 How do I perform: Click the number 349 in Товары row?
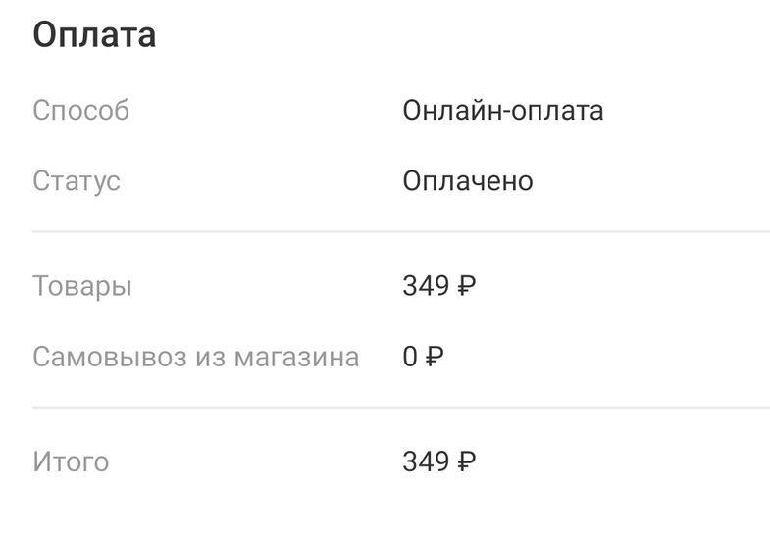pyautogui.click(x=426, y=287)
